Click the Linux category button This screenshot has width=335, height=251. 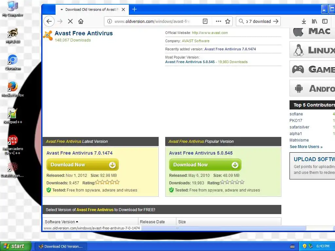point(312,50)
